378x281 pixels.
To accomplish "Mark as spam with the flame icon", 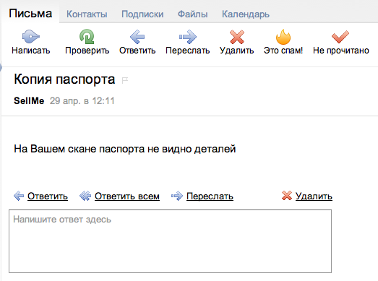I will tap(283, 37).
